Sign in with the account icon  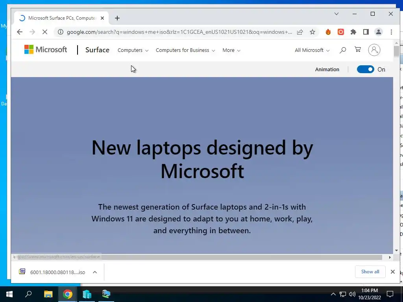click(x=374, y=50)
